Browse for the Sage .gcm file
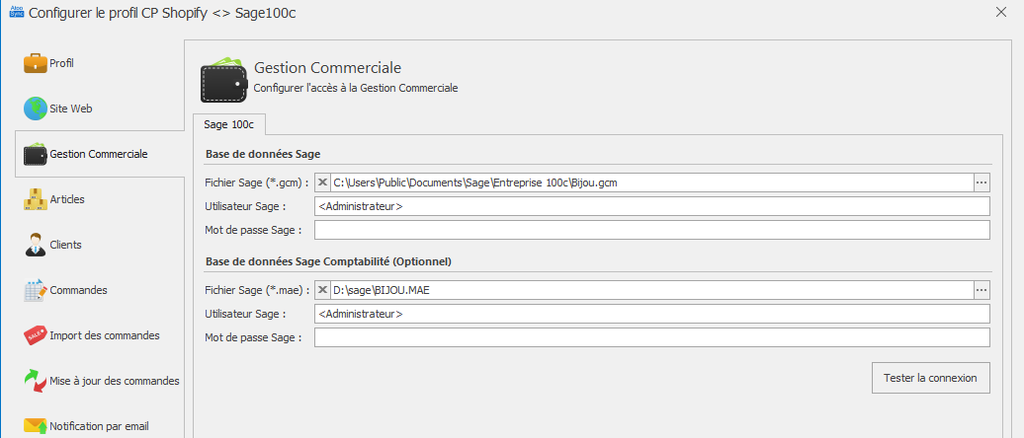The height and width of the screenshot is (438, 1024). tap(981, 183)
